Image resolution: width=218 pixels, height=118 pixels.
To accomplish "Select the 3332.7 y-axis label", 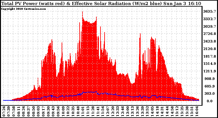I will pos(210,19).
